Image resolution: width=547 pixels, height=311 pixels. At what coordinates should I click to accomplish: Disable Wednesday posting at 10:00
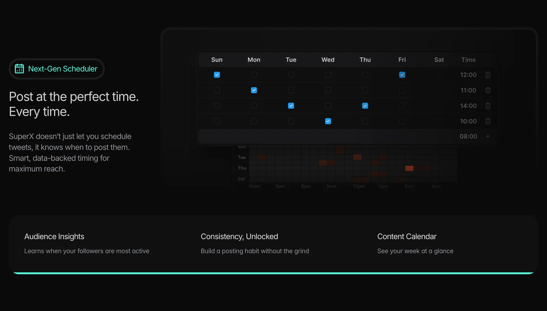coord(328,121)
